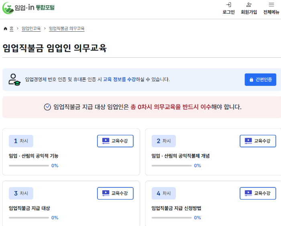The width and height of the screenshot is (281, 226).
Task: Click the 0% value under 4 차시
Action: [198, 218]
